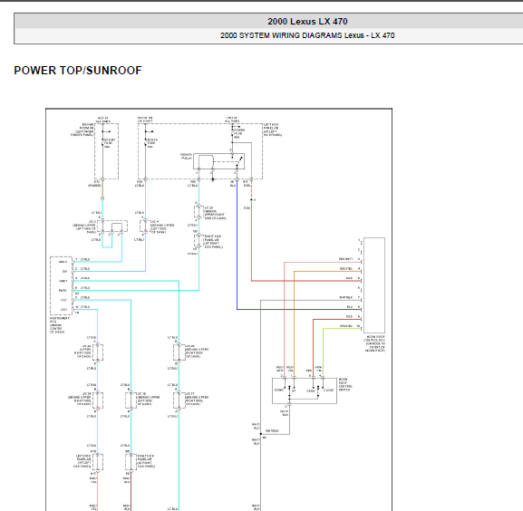The height and width of the screenshot is (511, 523).
Task: Select '2000 SYSTEM WIRING DIAGRAMS Lexus - LX 470' subtitle
Action: [307, 35]
